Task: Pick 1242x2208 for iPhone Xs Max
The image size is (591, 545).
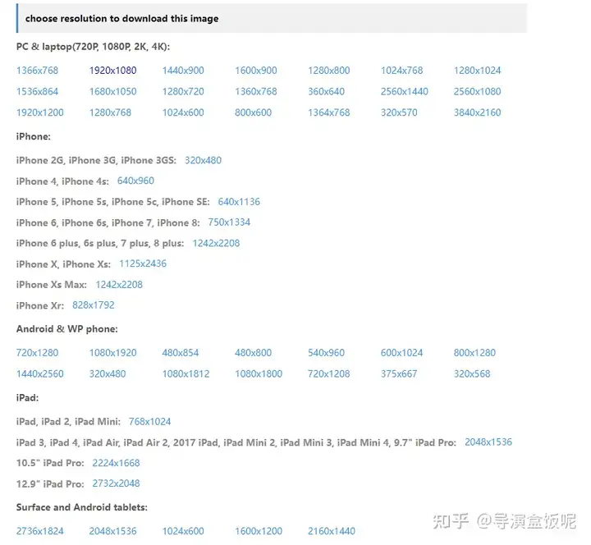Action: (x=119, y=285)
